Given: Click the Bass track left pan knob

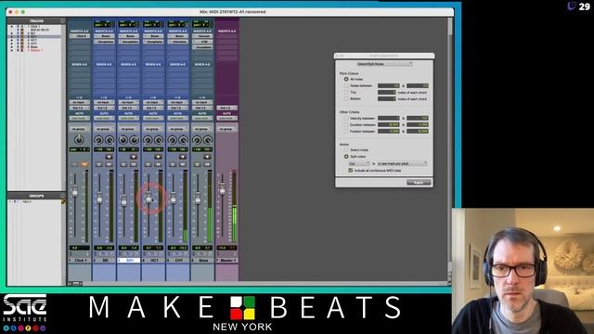Looking at the screenshot, I should (197, 140).
